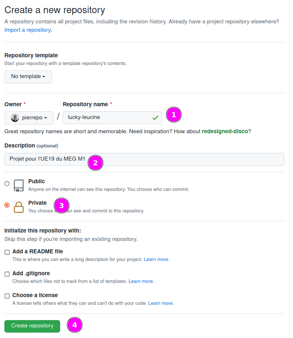Viewport: 293px width, 338px height.
Task: Enable the Add a README file checkbox
Action: coord(7,252)
